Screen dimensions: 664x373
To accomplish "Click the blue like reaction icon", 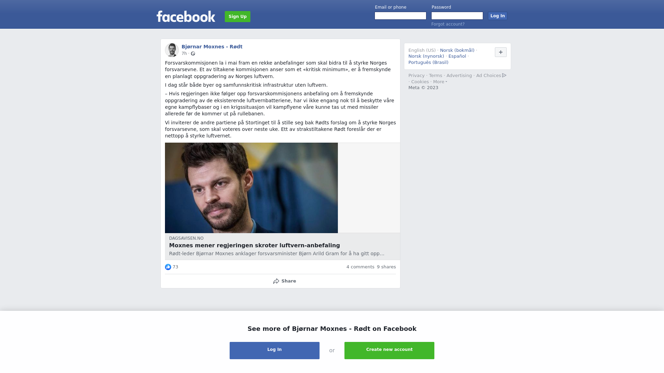I will click(x=168, y=267).
